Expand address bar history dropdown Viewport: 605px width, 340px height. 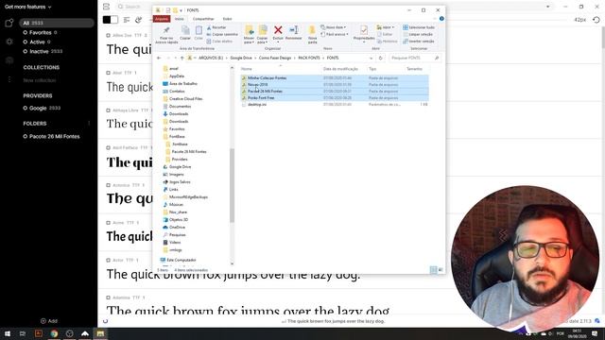click(x=372, y=59)
